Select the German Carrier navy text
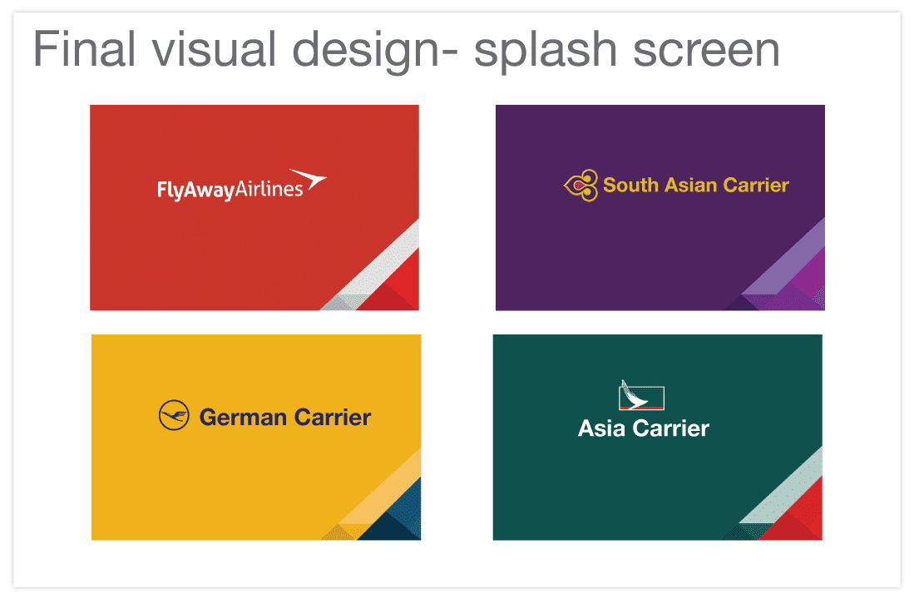914x594 pixels. pos(285,418)
